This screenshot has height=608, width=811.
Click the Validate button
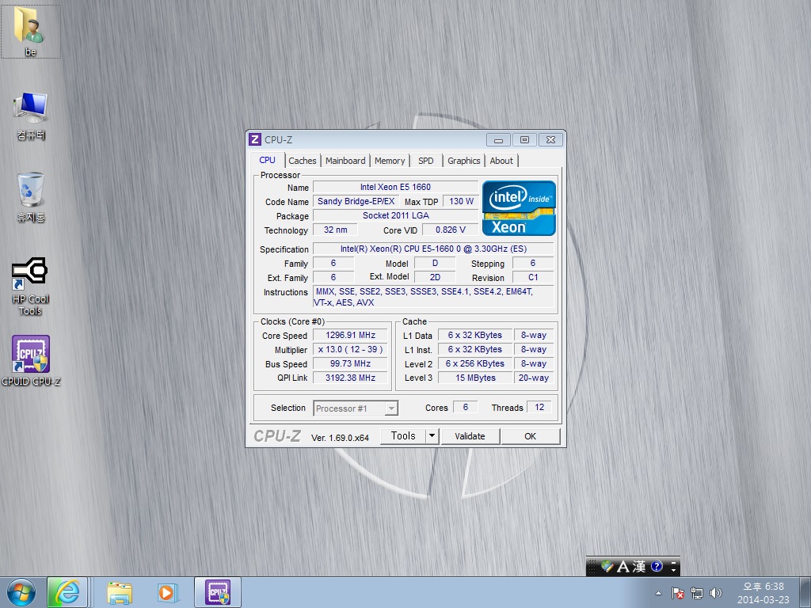(x=470, y=436)
